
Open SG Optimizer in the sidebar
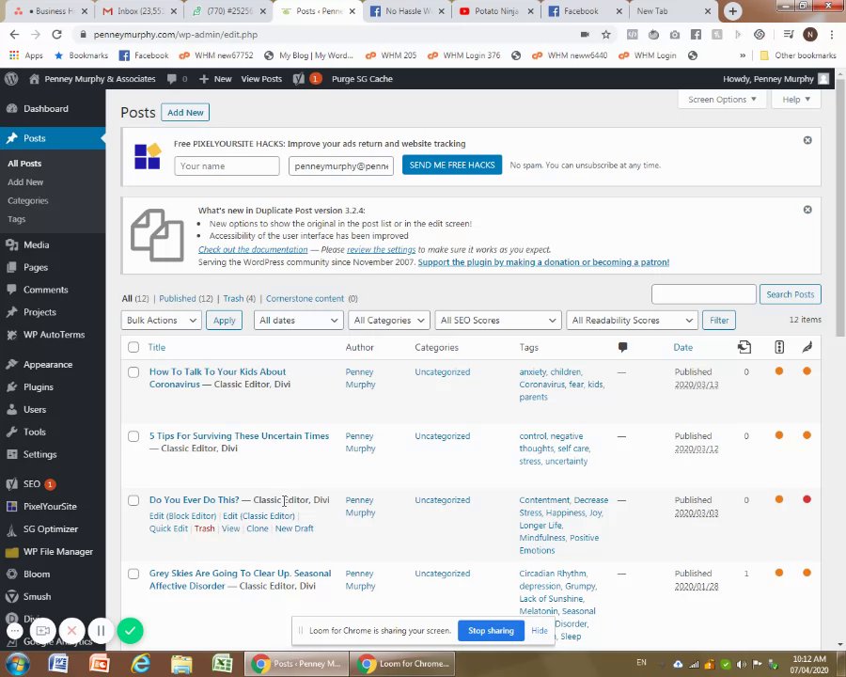tap(53, 529)
